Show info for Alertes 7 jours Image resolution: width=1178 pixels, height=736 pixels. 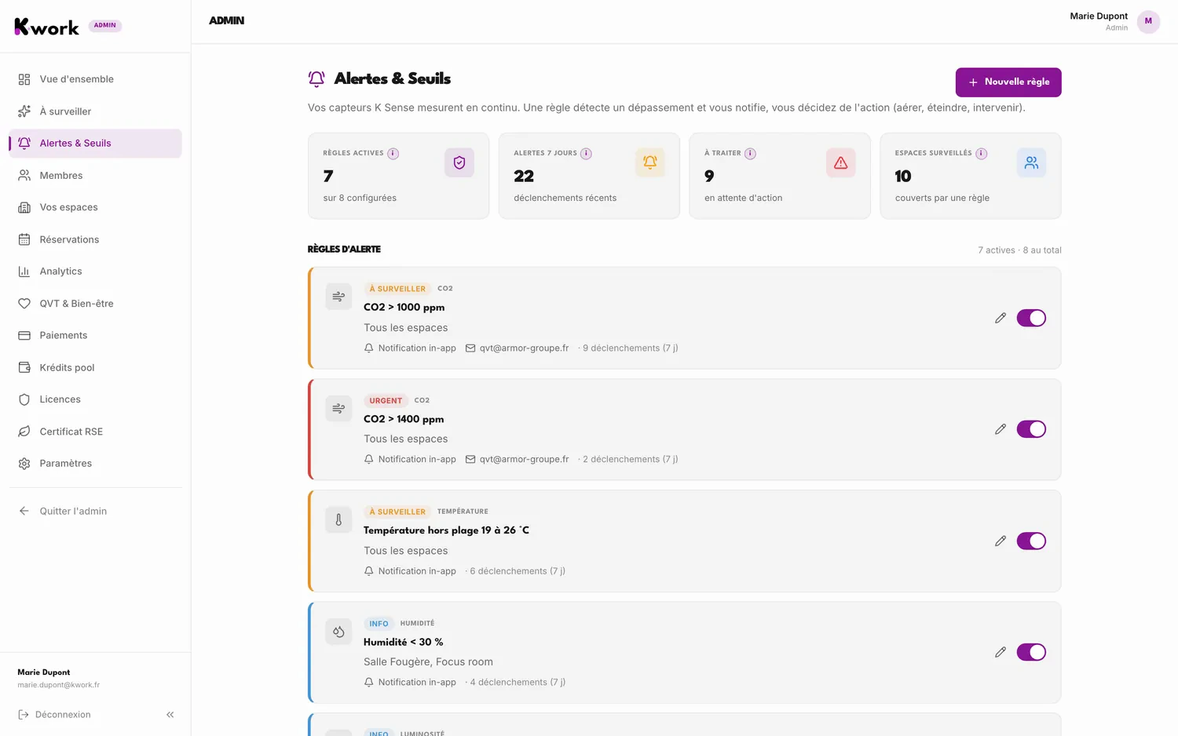[586, 154]
